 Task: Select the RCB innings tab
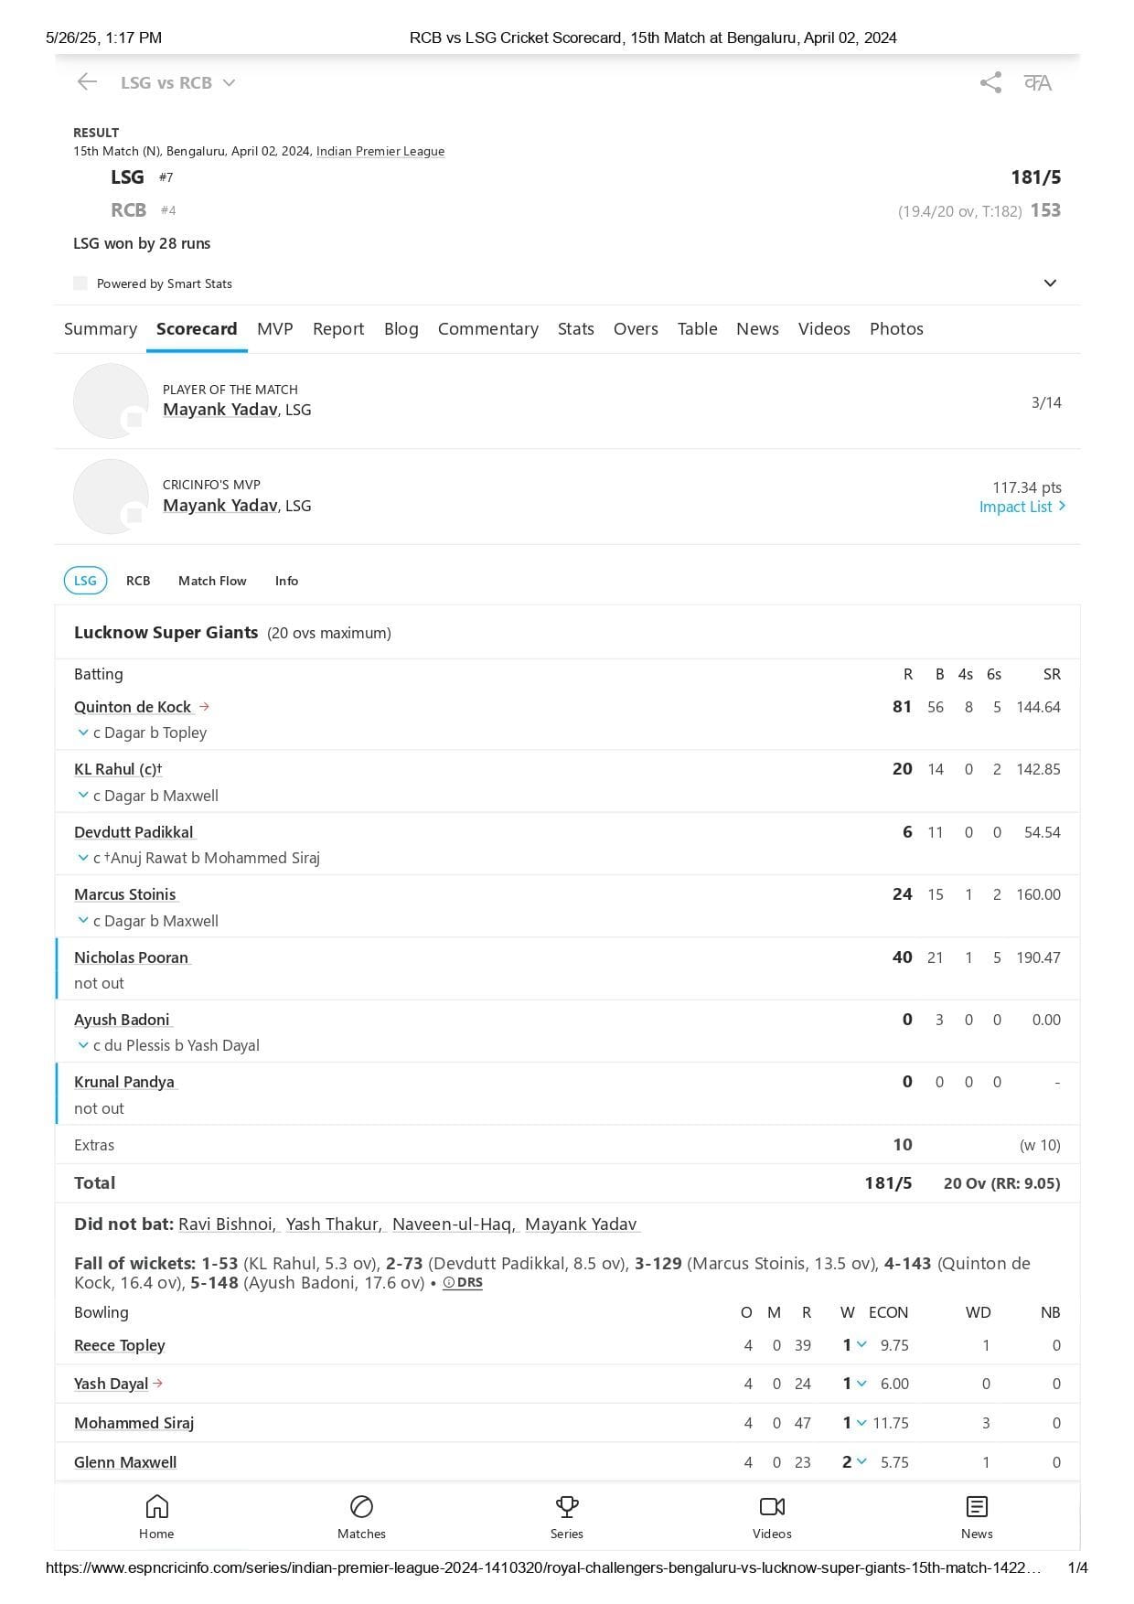[x=139, y=581]
